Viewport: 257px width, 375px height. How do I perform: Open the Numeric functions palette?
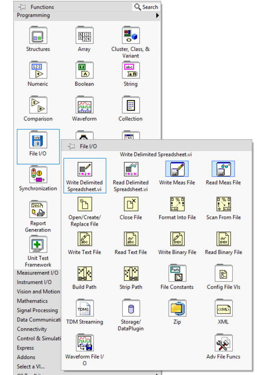pyautogui.click(x=38, y=71)
